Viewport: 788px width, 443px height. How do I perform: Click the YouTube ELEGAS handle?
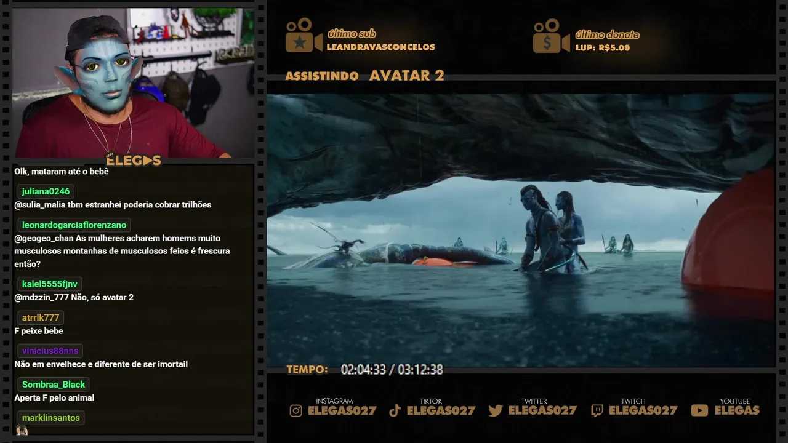coord(737,410)
